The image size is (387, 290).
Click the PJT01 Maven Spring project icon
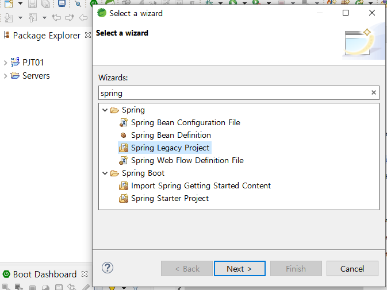15,62
